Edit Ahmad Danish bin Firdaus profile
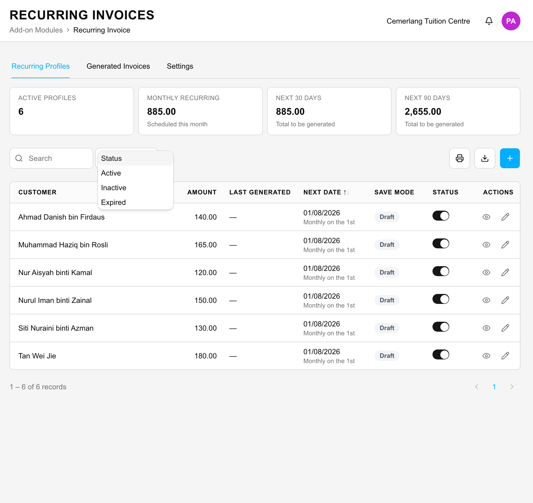The height and width of the screenshot is (503, 533). click(505, 217)
